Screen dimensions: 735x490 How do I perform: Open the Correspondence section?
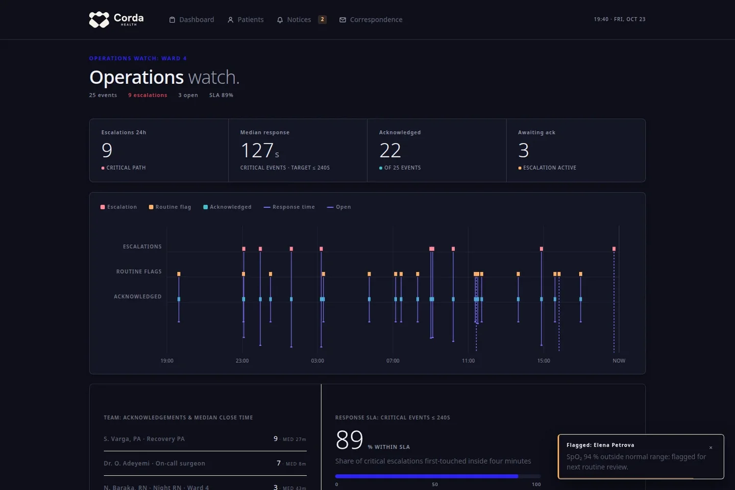(x=371, y=20)
